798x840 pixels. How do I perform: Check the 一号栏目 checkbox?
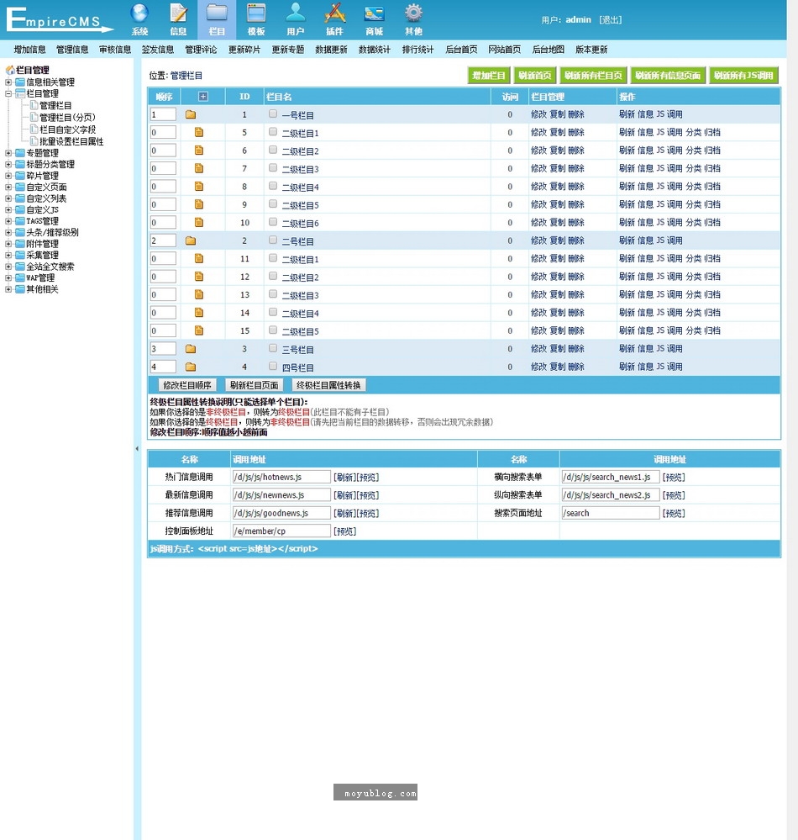273,114
